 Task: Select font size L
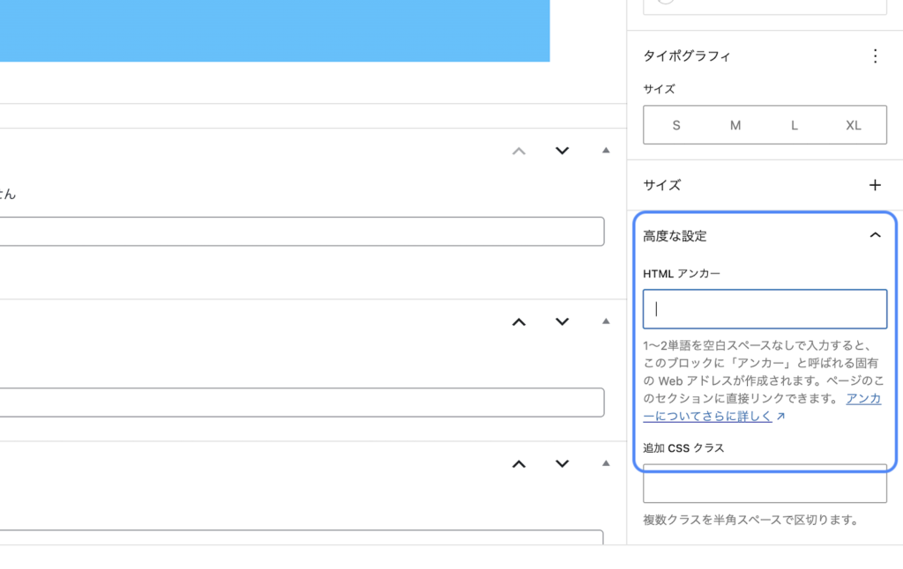794,125
